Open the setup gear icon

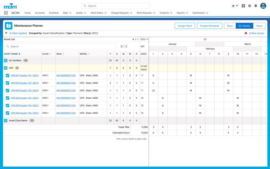[249, 6]
